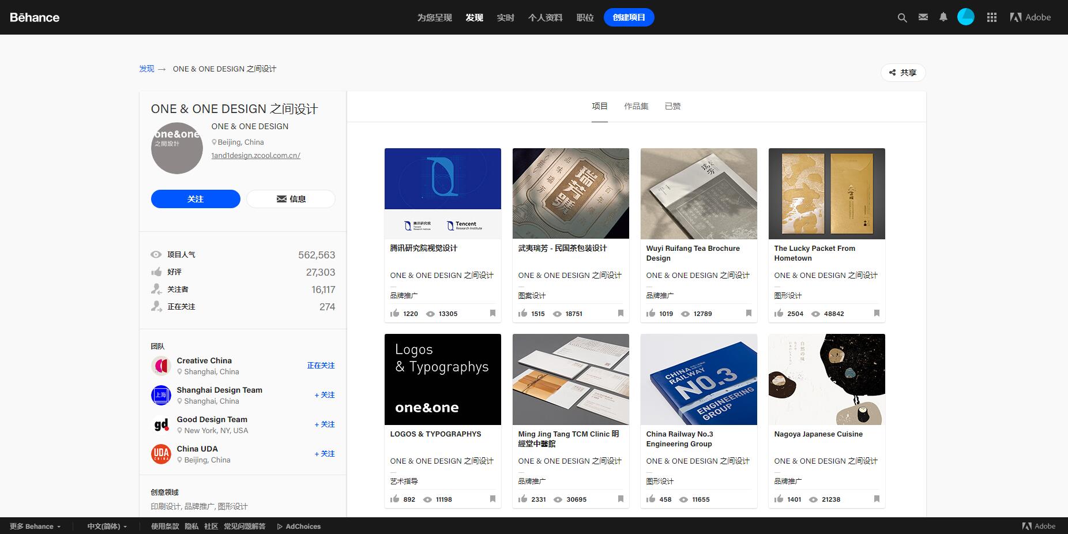Image resolution: width=1068 pixels, height=534 pixels.
Task: Click the Creative China team name
Action: (204, 360)
